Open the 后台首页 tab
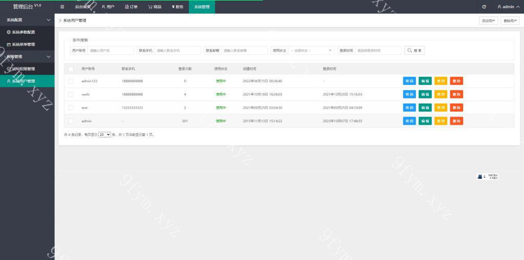Image resolution: width=524 pixels, height=260 pixels. coord(82,7)
